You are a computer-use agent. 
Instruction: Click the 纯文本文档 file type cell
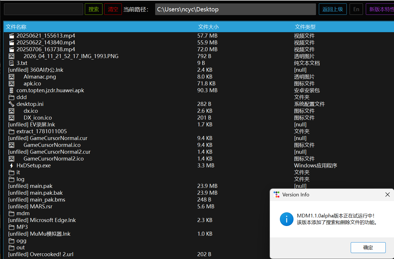(x=307, y=63)
